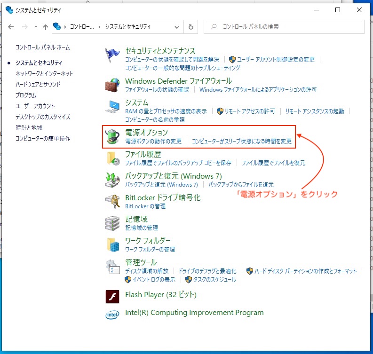Go up one level with up arrow

[x=46, y=27]
